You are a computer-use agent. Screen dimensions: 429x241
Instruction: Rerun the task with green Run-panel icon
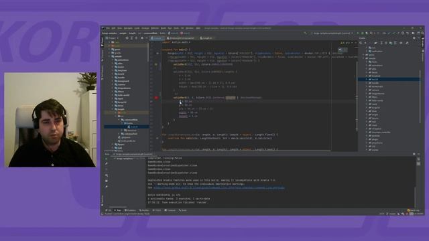pos(106,159)
